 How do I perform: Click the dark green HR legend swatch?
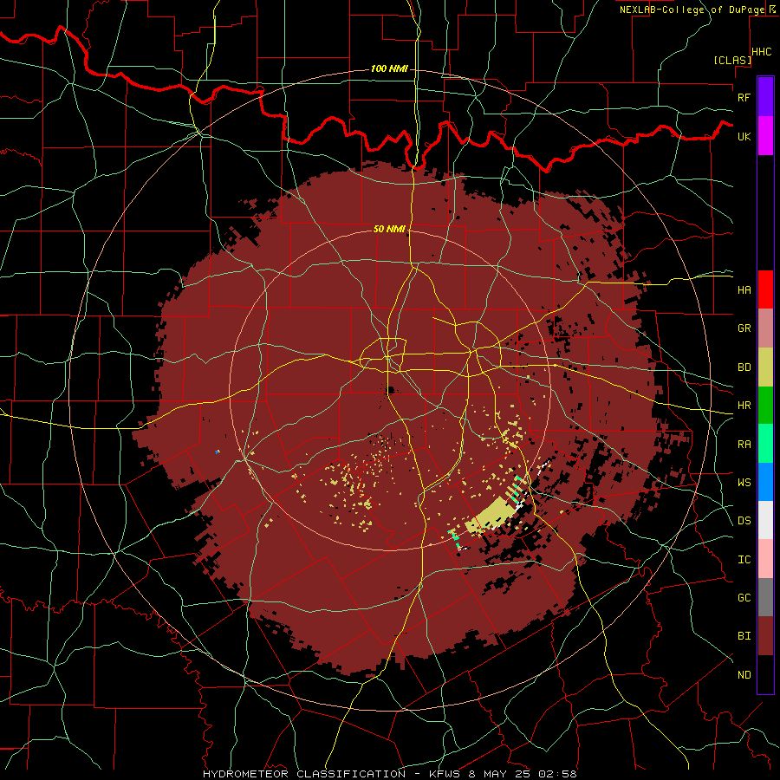coord(765,406)
